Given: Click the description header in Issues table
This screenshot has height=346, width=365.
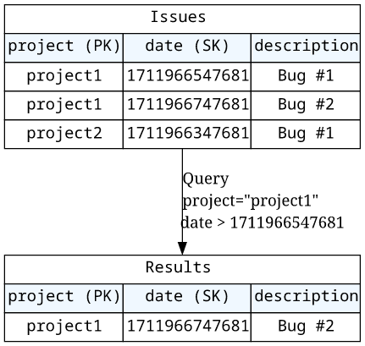Looking at the screenshot, I should (306, 48).
